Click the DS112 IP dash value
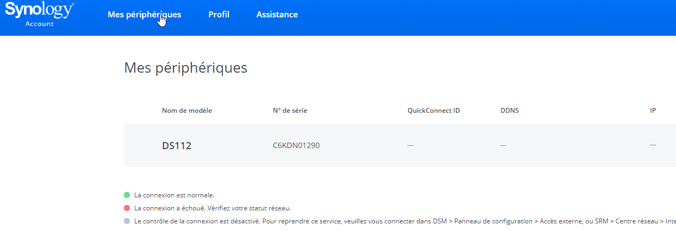The image size is (676, 231). point(653,145)
